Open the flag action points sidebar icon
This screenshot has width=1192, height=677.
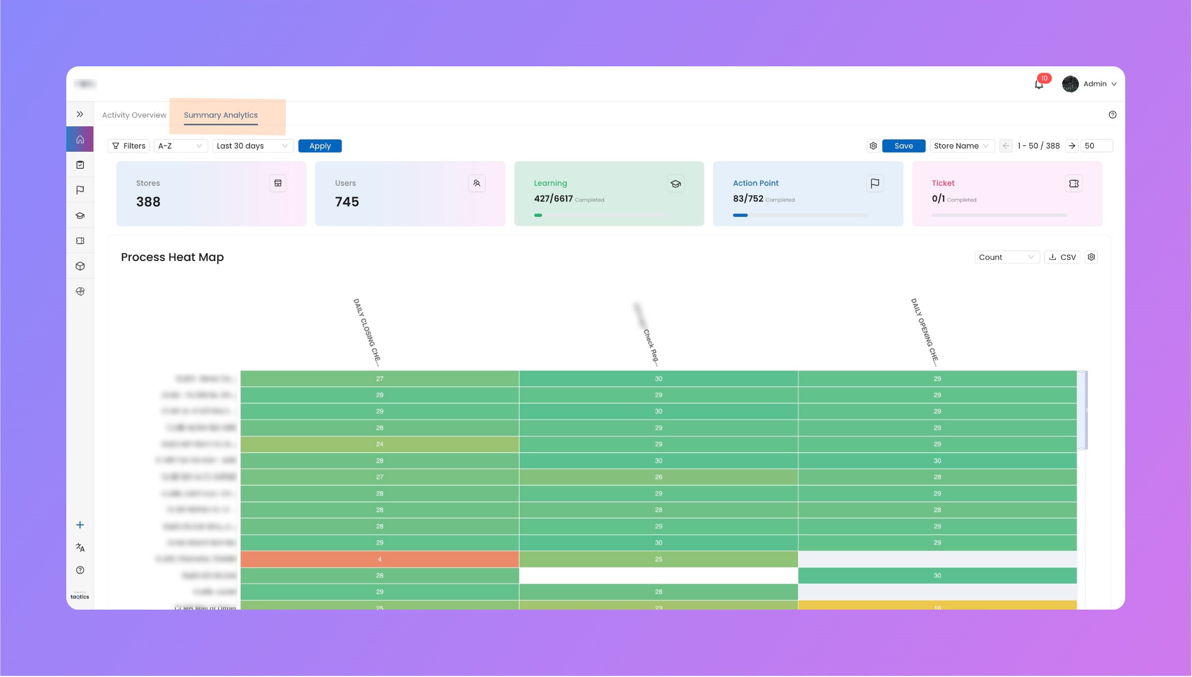(80, 190)
